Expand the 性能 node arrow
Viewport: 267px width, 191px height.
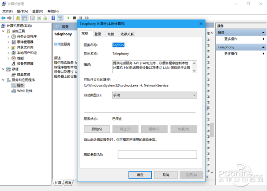coord(8,58)
